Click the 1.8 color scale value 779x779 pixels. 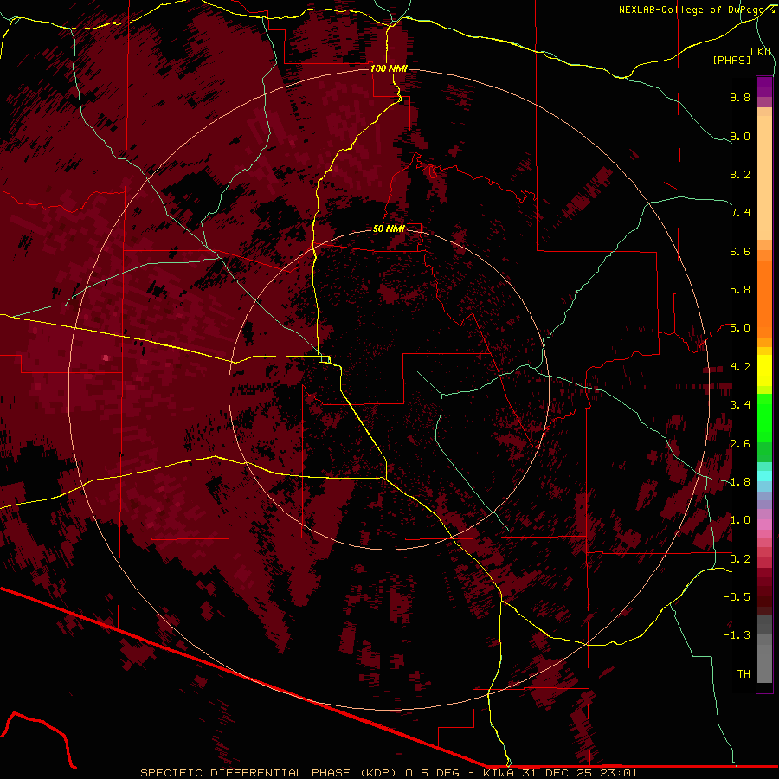point(740,482)
